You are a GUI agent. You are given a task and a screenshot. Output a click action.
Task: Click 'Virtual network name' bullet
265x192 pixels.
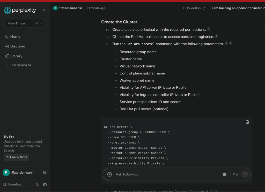point(137,66)
